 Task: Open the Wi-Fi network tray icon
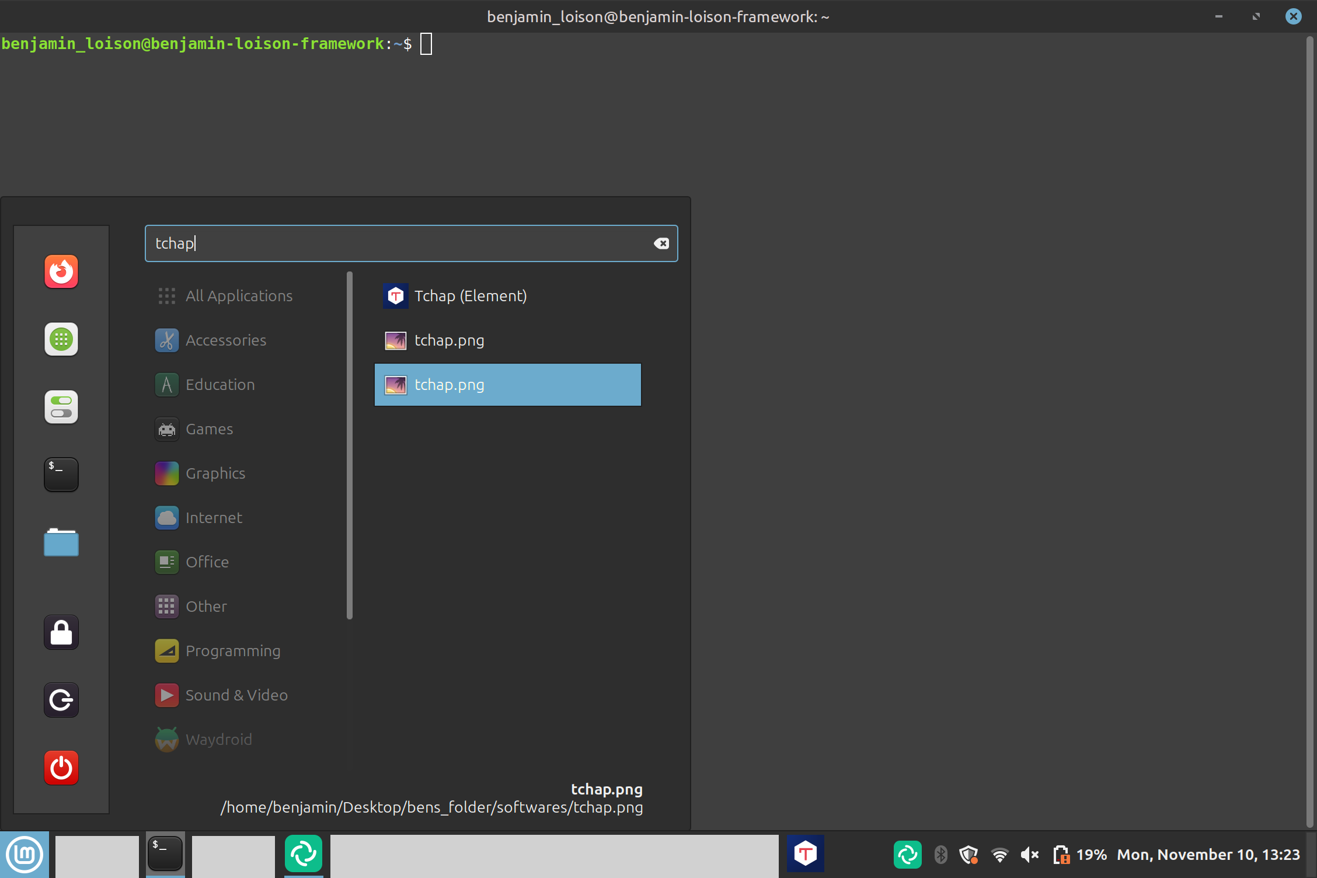point(999,855)
